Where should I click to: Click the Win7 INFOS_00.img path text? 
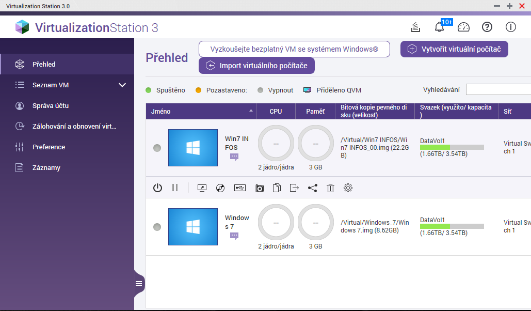[375, 148]
